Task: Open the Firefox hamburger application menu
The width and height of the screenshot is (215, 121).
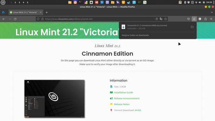Action: (x=211, y=19)
